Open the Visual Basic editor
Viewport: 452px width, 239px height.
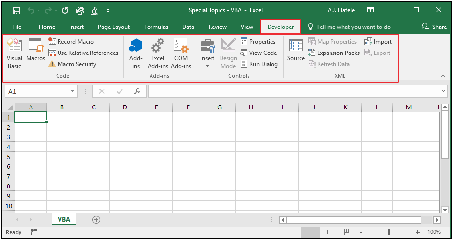coord(14,53)
